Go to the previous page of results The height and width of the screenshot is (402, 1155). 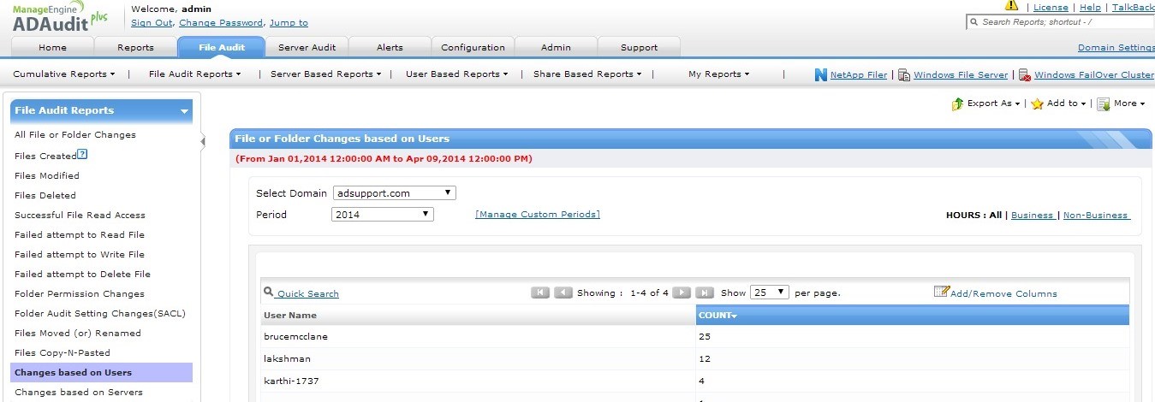point(563,293)
